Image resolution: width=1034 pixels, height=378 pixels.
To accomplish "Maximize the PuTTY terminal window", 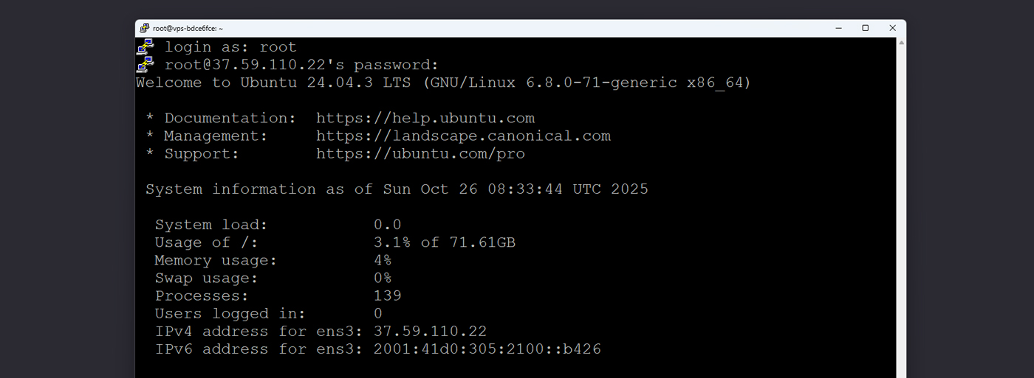I will pos(865,28).
